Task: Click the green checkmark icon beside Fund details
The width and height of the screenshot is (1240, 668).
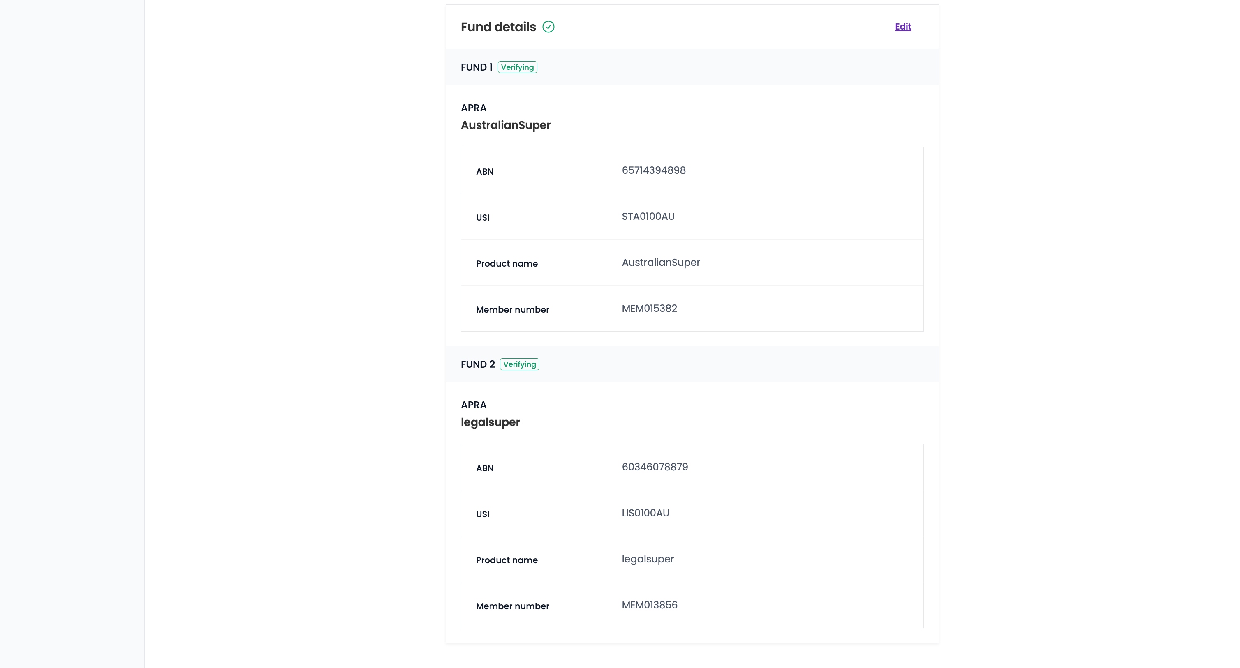Action: point(548,27)
